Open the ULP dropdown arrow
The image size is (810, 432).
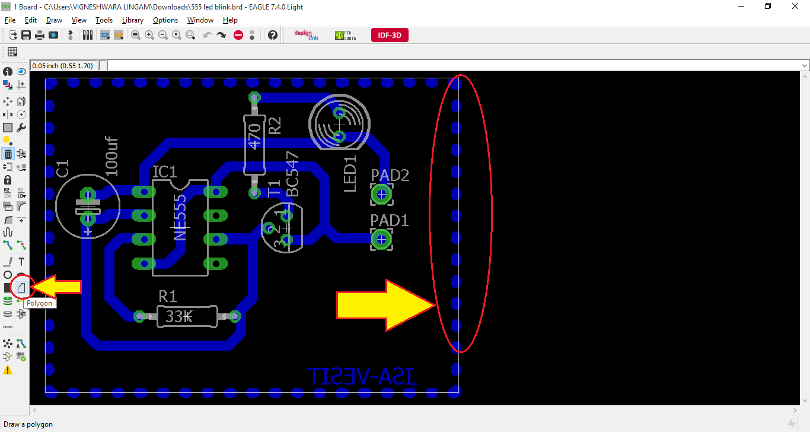[122, 39]
